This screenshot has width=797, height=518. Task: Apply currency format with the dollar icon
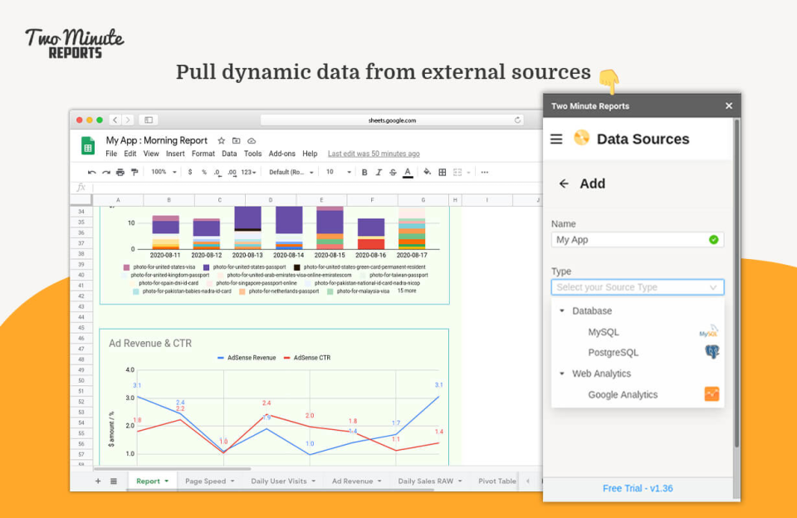pyautogui.click(x=190, y=173)
